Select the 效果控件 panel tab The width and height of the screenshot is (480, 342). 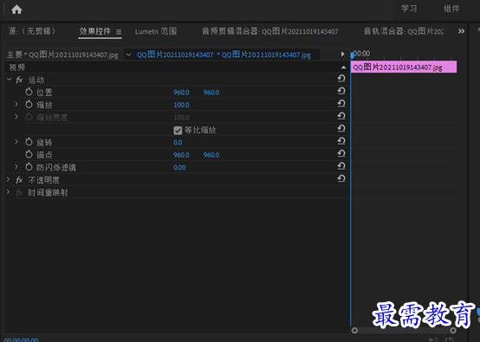95,31
